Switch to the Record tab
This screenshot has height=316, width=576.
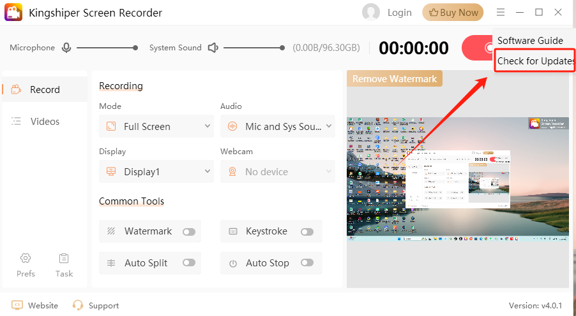click(45, 89)
